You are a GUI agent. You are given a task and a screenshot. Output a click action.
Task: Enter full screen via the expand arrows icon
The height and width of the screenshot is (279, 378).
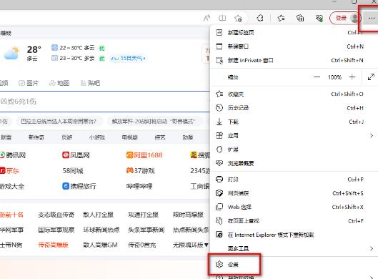[x=371, y=77]
